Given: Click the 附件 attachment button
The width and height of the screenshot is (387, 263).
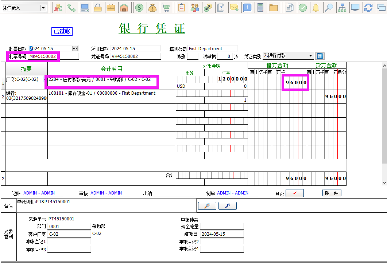Looking at the screenshot, I should coord(332,193).
